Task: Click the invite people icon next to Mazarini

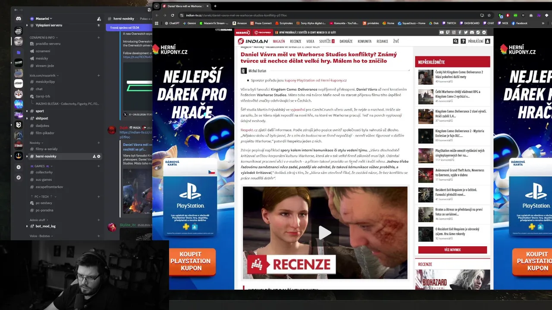Action: 99,19
